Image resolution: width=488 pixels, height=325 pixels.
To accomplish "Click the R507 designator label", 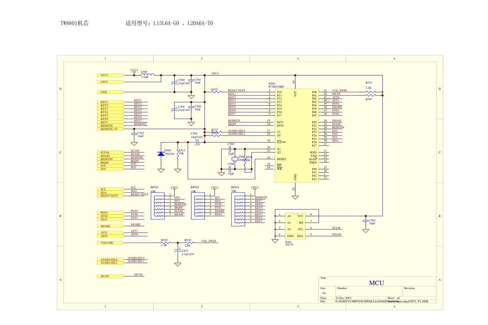I will 369,99.
